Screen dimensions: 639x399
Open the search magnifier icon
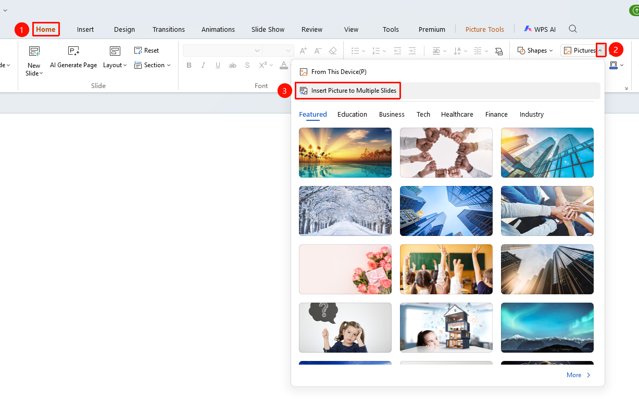[573, 29]
